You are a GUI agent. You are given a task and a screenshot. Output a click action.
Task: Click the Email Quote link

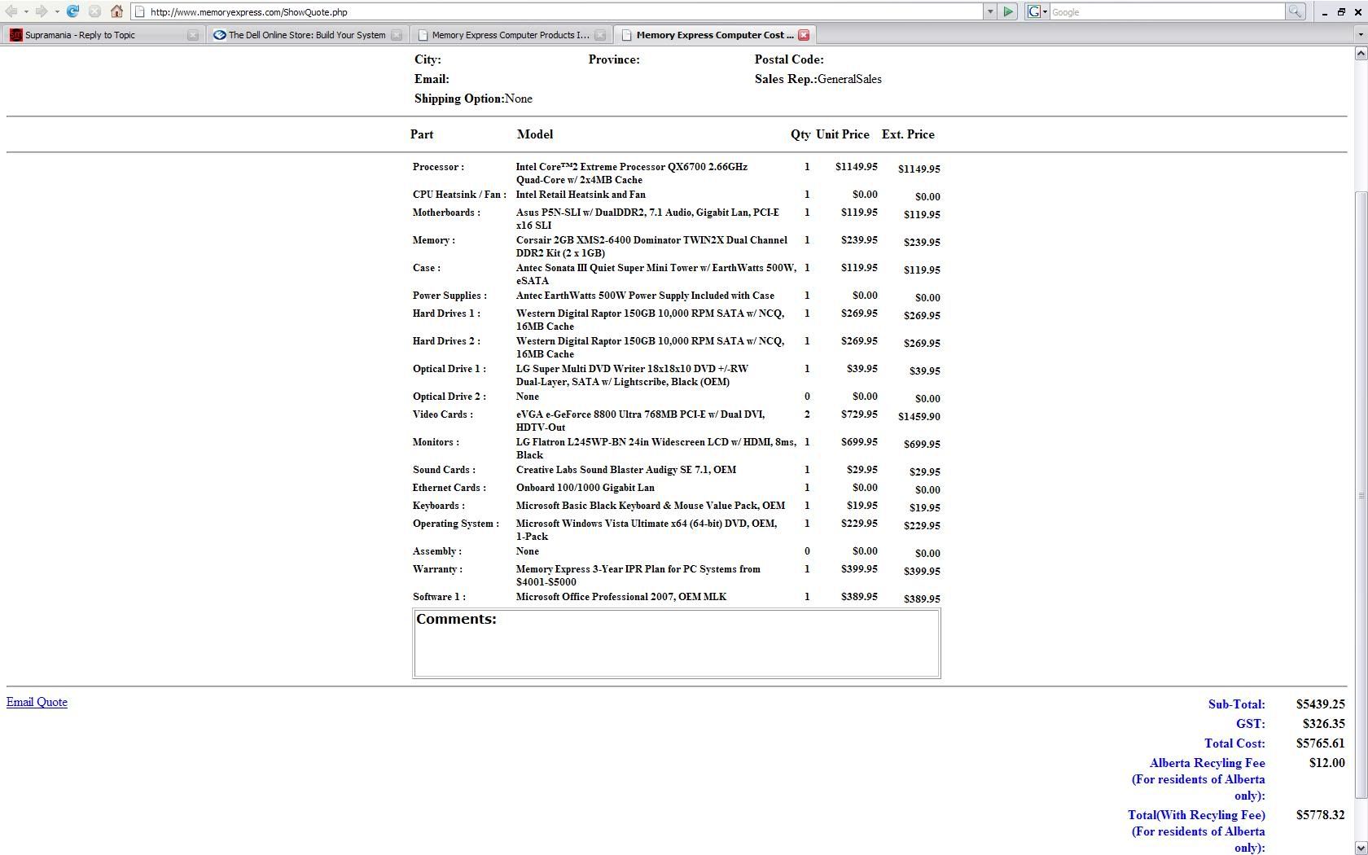(37, 702)
